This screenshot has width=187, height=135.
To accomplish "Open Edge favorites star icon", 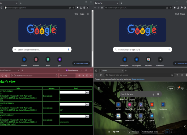I will coord(177,75).
